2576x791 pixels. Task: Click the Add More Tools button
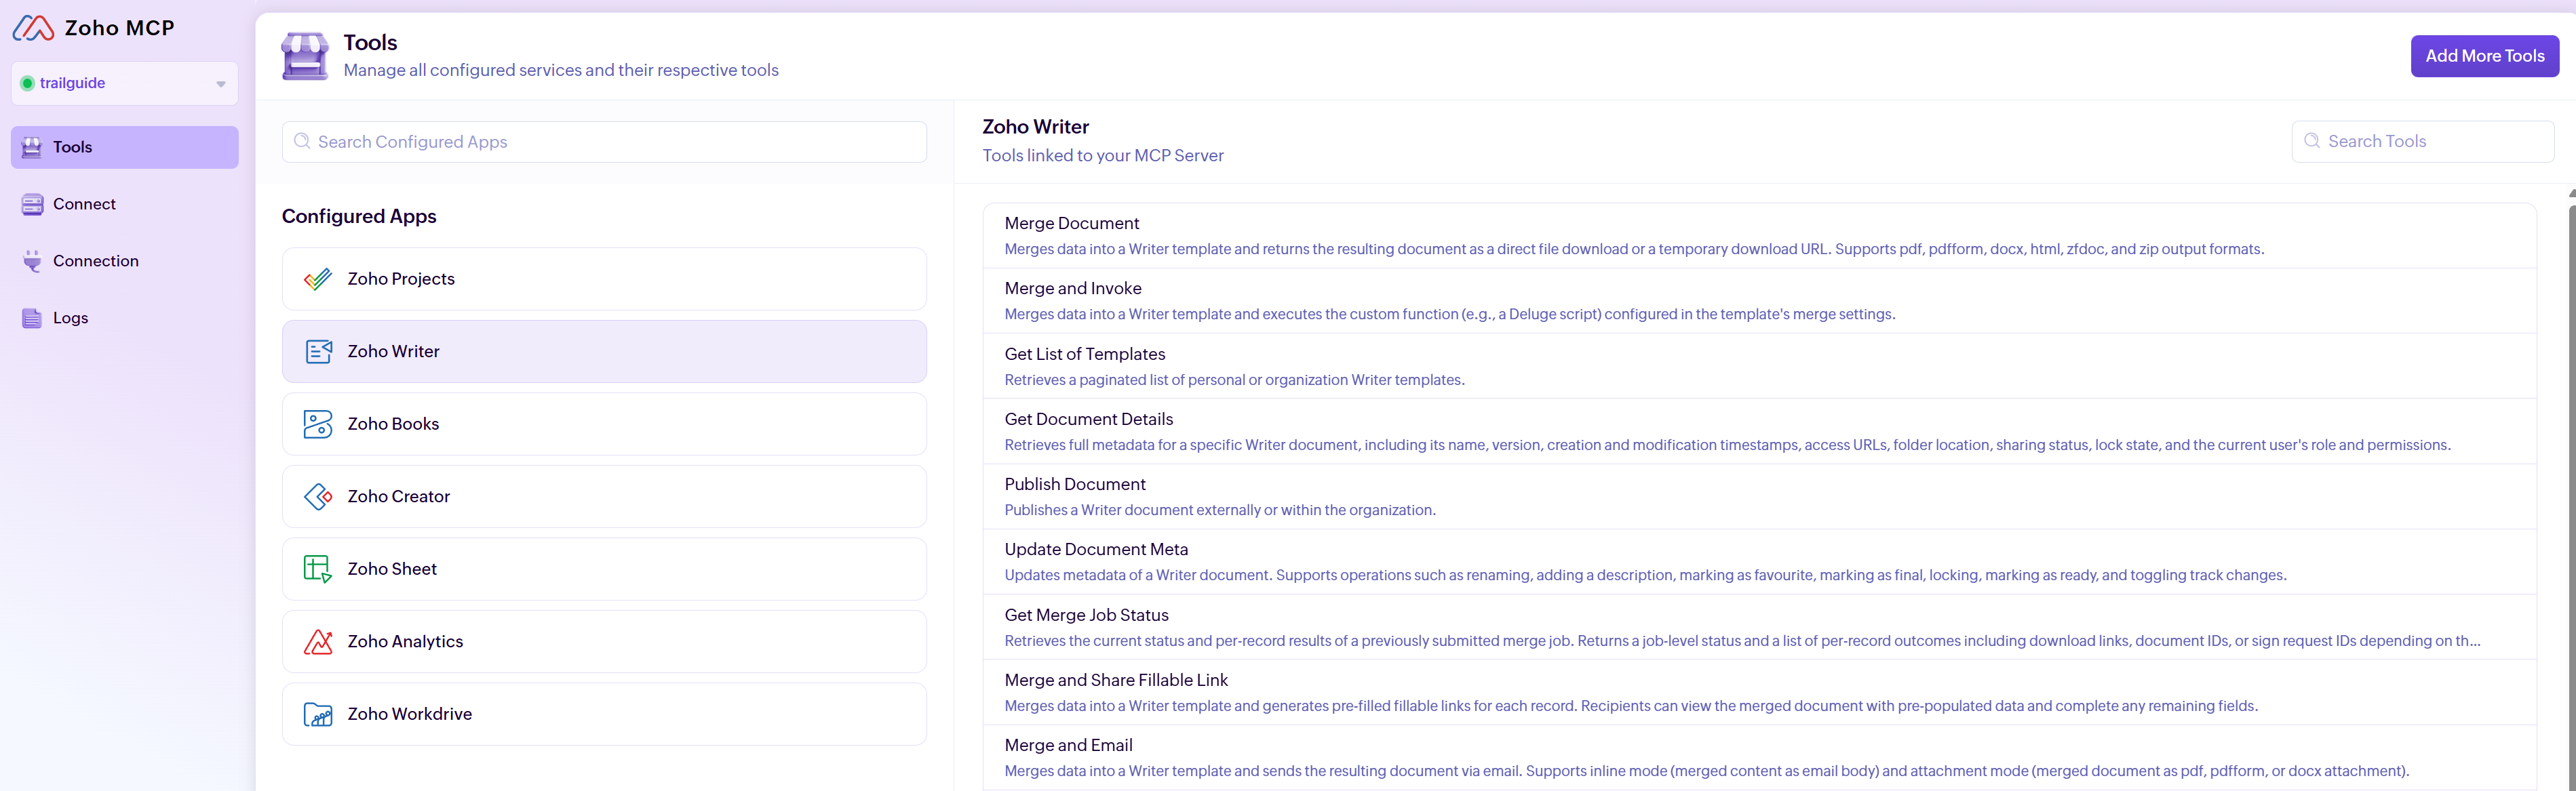tap(2484, 56)
